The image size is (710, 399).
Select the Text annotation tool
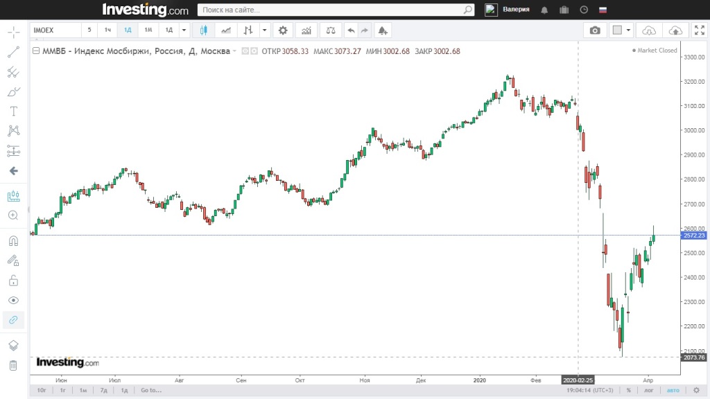[x=13, y=112]
